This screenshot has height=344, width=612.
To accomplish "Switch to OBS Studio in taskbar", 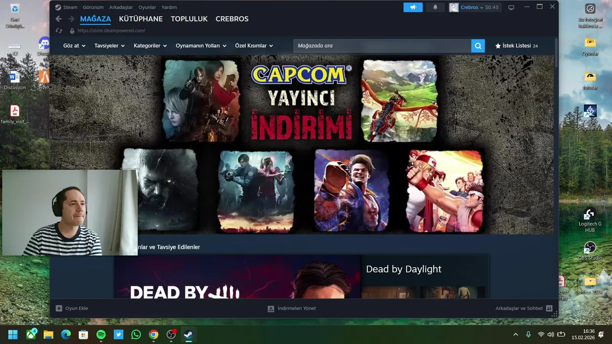I will click(x=171, y=334).
